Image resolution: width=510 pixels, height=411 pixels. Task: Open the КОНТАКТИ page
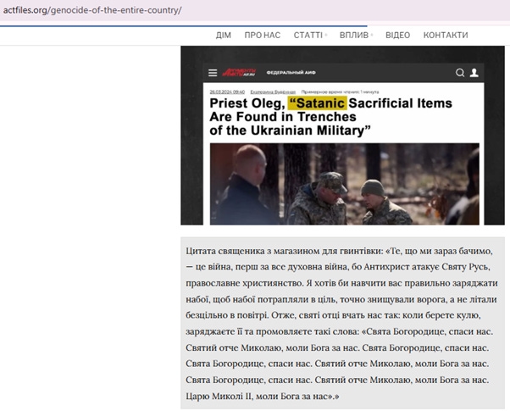(x=446, y=35)
